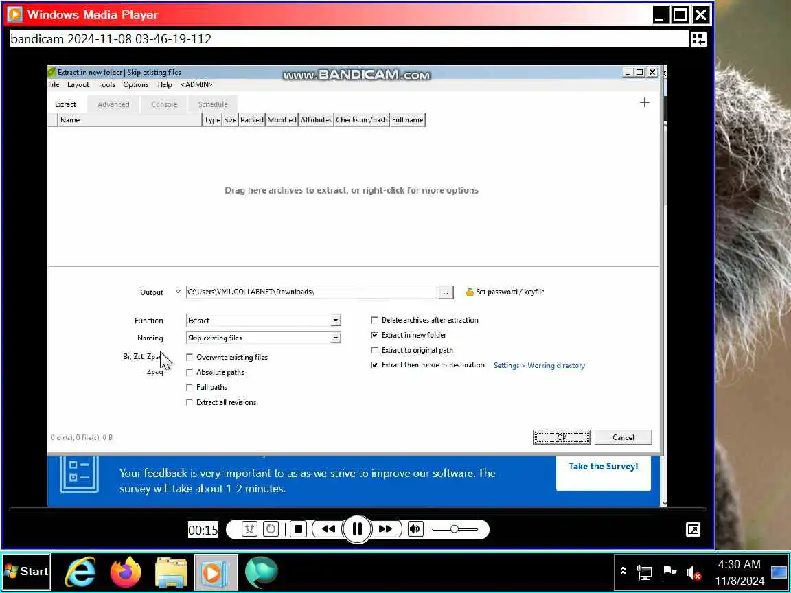Enable Full paths checkbox

190,387
